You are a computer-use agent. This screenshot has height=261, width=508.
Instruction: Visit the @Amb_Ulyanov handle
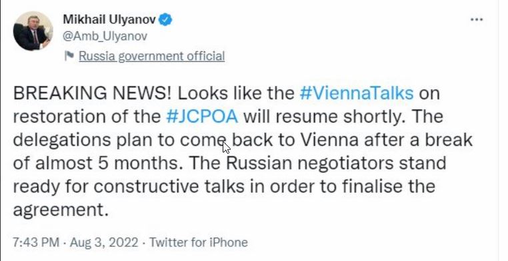point(105,36)
